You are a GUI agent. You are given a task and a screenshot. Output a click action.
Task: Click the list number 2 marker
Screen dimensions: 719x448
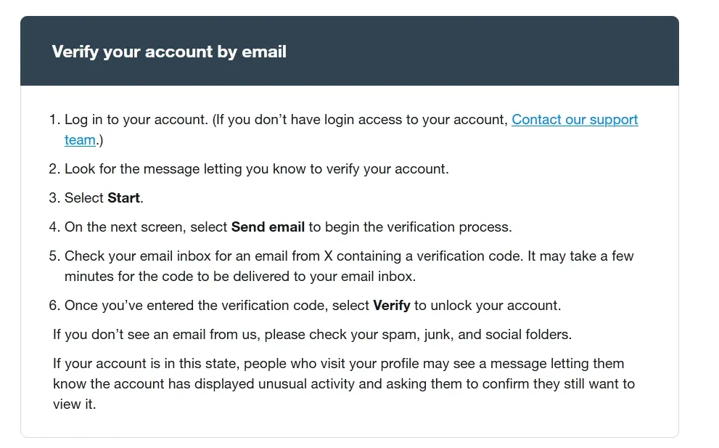click(x=54, y=169)
